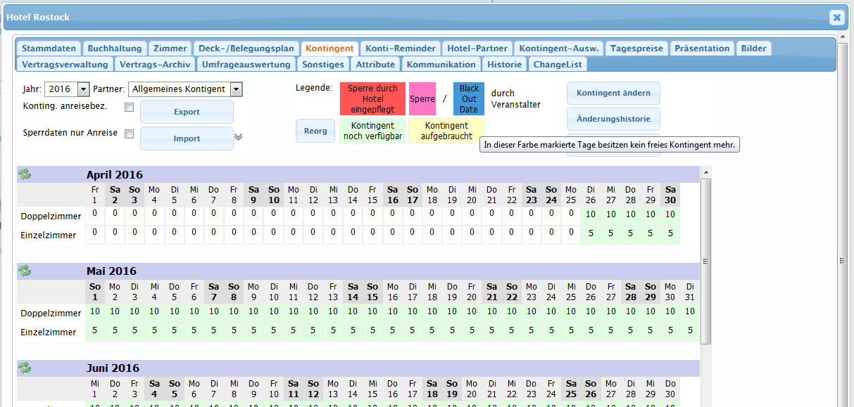This screenshot has height=407, width=854.
Task: Click the Reorg button
Action: point(315,131)
